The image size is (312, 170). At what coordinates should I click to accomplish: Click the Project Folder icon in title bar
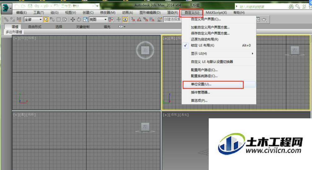56,6
